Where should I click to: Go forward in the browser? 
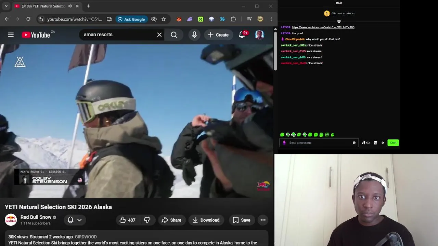tap(17, 19)
